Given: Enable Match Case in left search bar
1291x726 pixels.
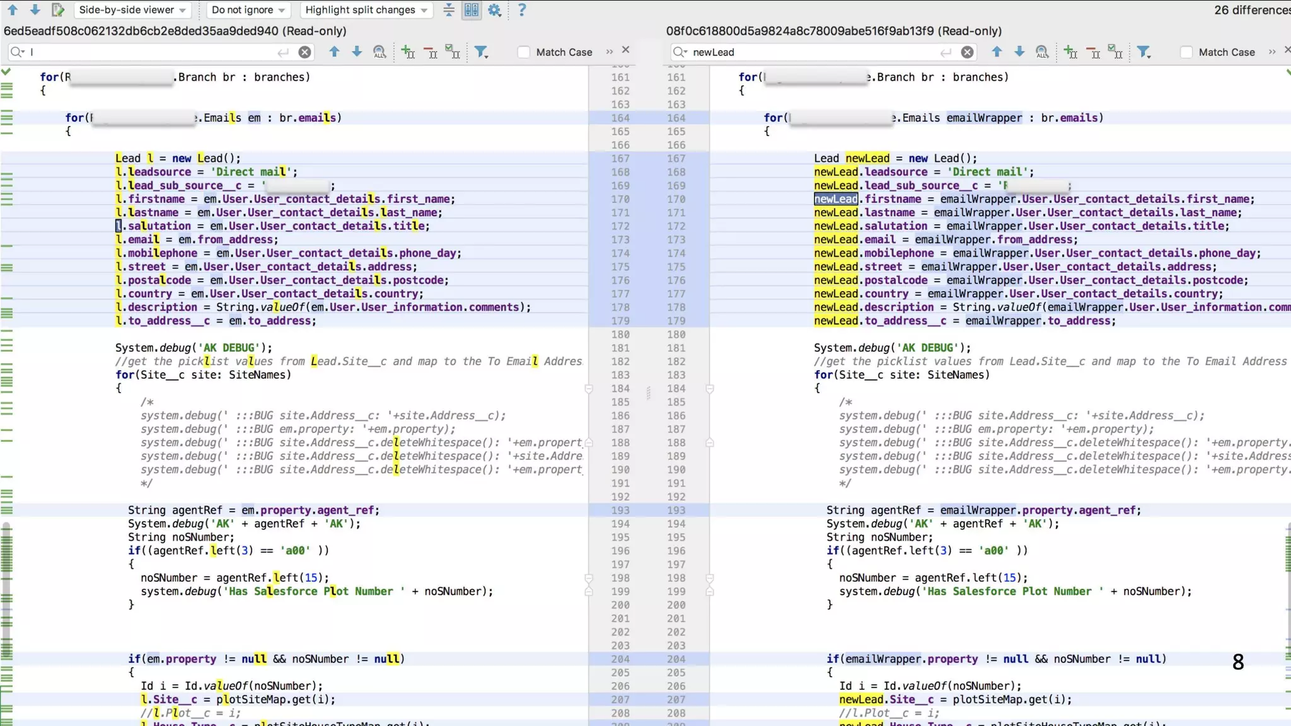Looking at the screenshot, I should [524, 52].
